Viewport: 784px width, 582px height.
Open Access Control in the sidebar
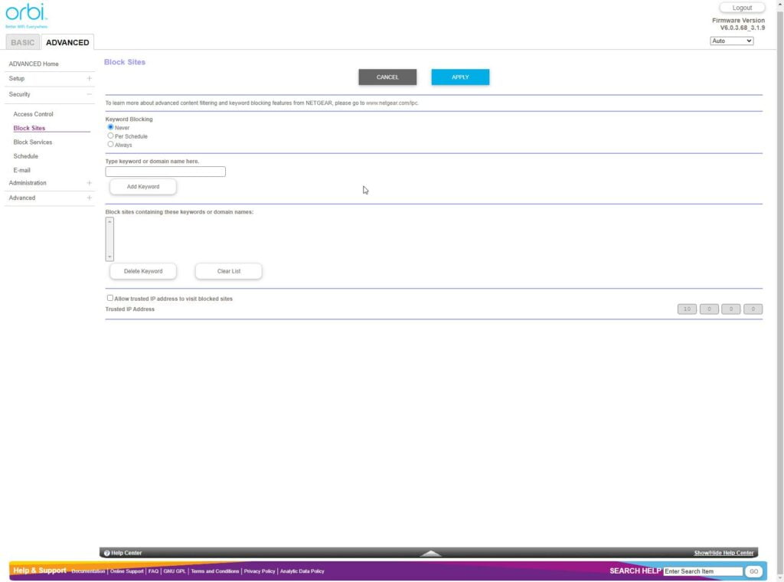point(34,114)
